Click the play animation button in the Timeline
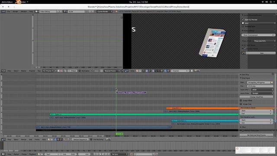This screenshot has height=156, width=277. (x=103, y=154)
